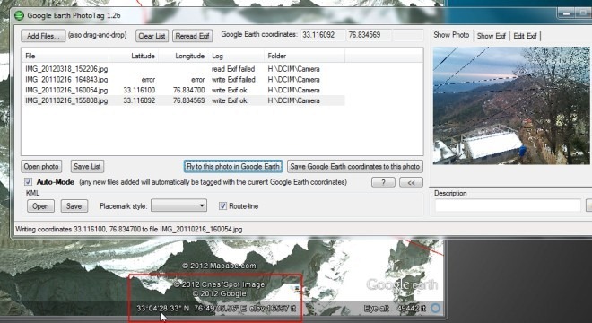592x323 pixels.
Task: Sort the list by the Latitude column header
Action: point(134,56)
